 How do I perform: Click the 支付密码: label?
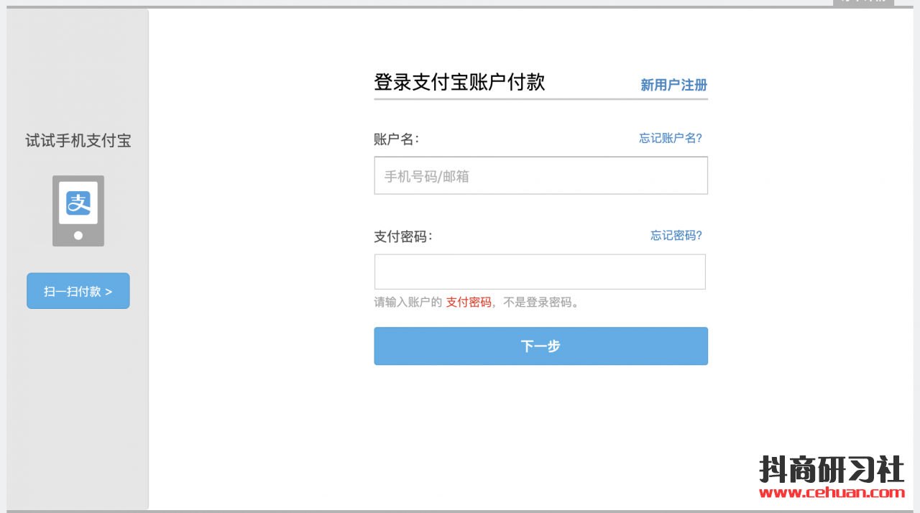point(403,236)
